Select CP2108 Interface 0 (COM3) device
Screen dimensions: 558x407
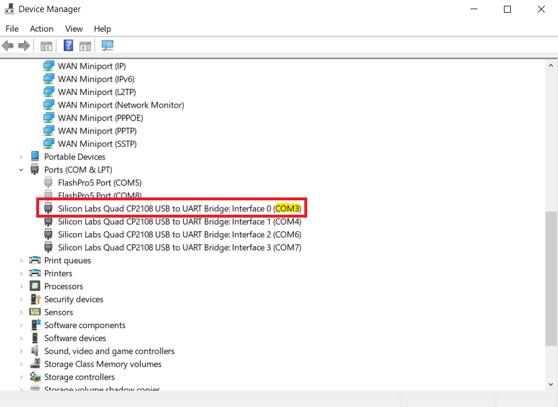click(179, 208)
